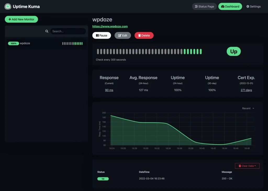
Task: Click the Uptime Kuma logo
Action: [x=8, y=6]
